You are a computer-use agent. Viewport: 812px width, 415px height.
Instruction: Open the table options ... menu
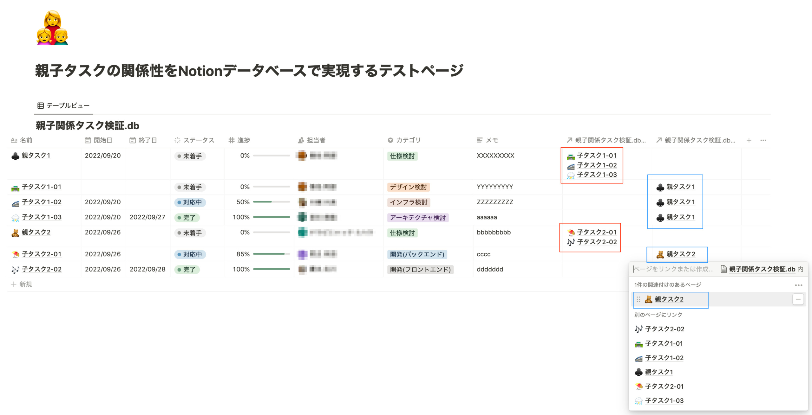764,140
